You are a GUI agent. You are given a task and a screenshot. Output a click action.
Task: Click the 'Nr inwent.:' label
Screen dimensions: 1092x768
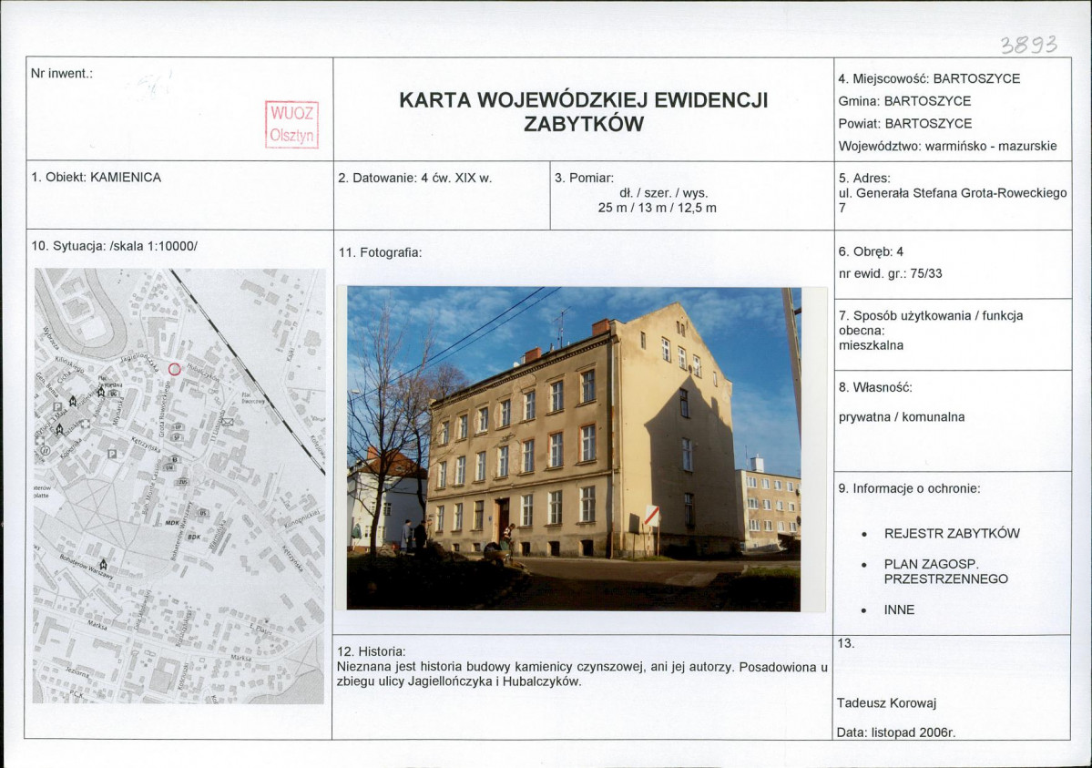coord(62,73)
